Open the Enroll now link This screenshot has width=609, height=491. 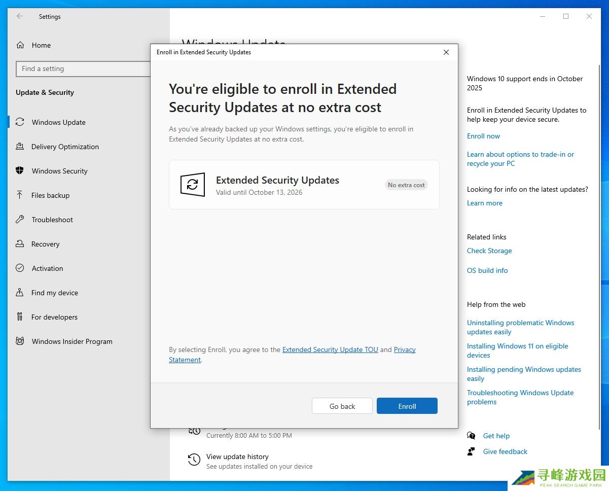pos(483,136)
